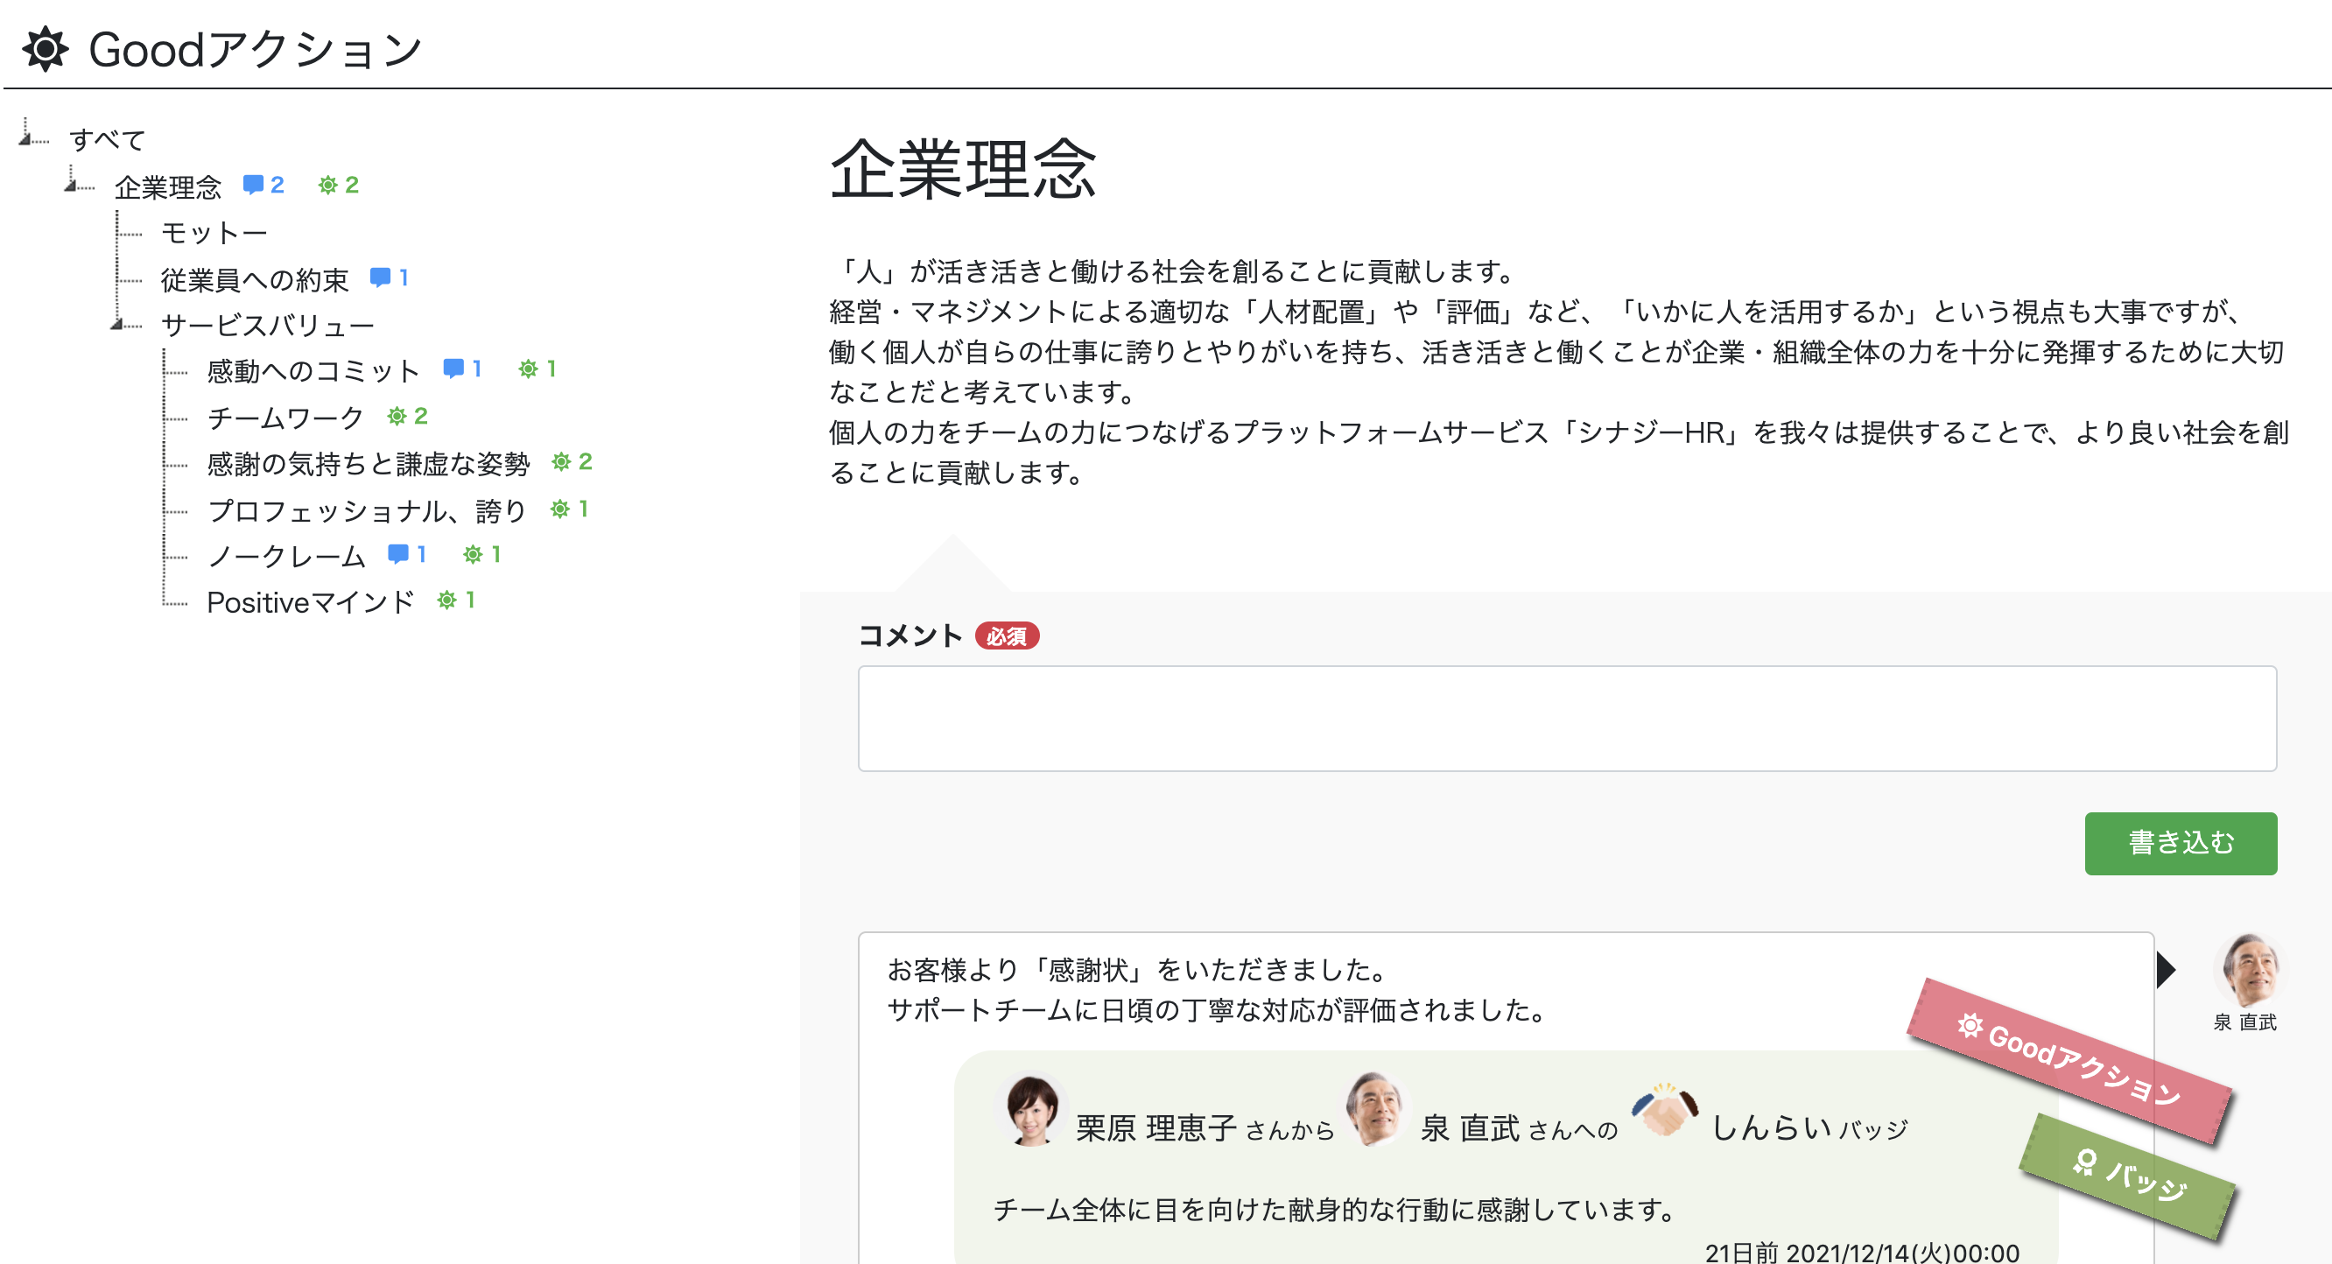Click the green sun icon beside プロフェッショナル、誇り

(560, 509)
